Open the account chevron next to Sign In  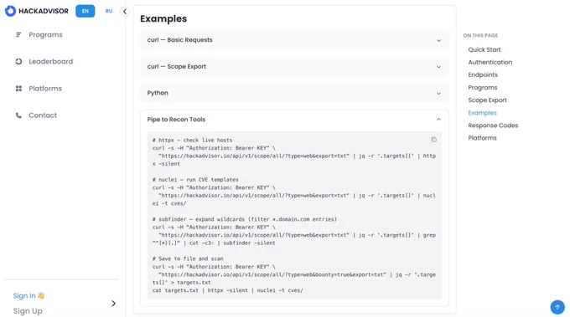(113, 304)
